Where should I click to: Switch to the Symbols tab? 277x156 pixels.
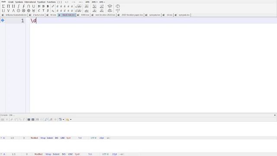pos(19,2)
